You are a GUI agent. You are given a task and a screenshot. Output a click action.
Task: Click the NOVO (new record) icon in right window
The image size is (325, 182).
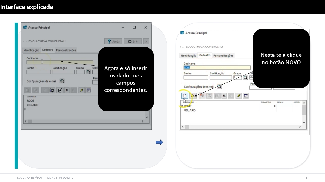[x=185, y=96]
